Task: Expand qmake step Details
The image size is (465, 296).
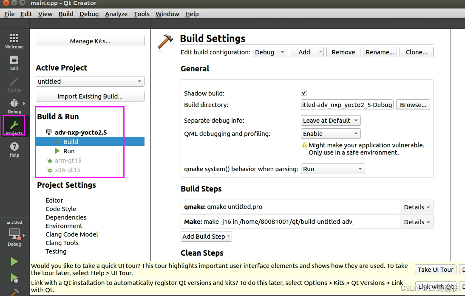Action: pos(417,207)
